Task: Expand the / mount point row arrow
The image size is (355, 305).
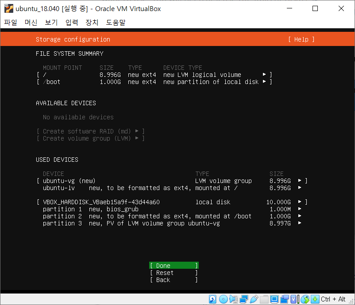Action: tap(264, 74)
